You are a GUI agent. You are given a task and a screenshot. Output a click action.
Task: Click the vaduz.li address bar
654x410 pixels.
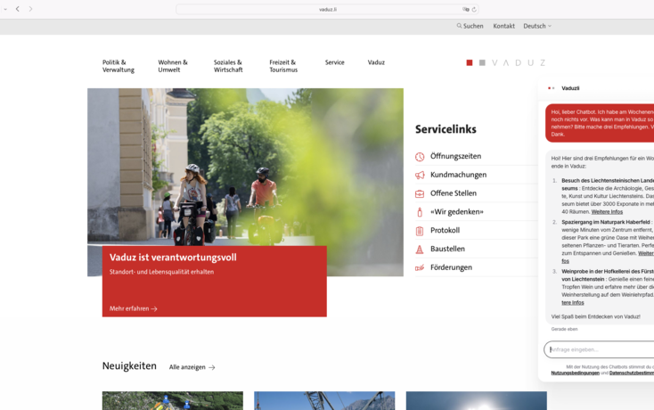[327, 9]
